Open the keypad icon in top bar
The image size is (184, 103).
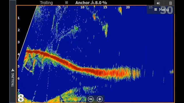click(x=170, y=3)
